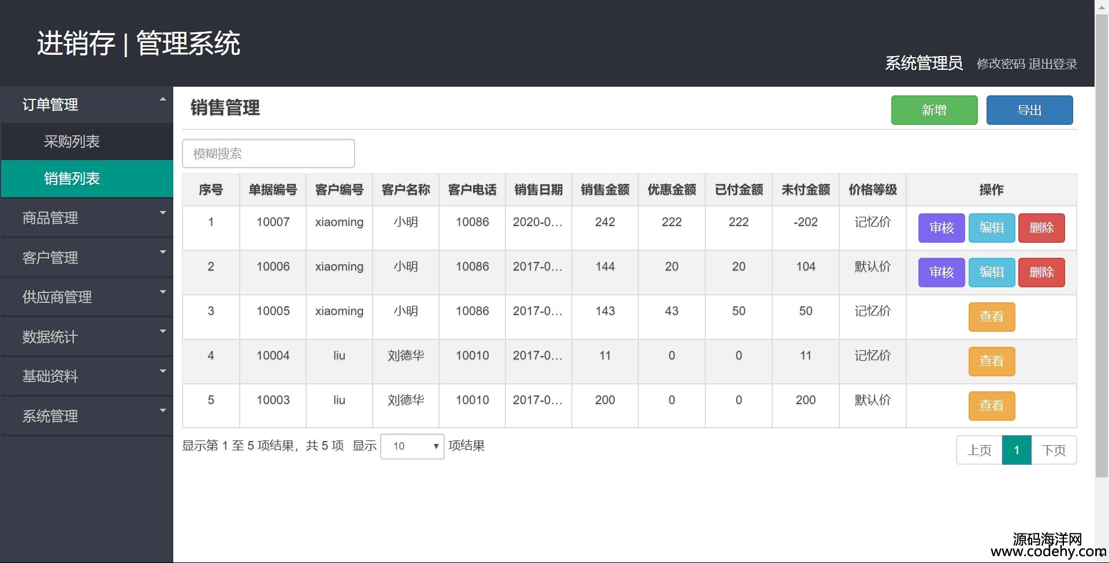The image size is (1109, 563).
Task: Open the 商品管理 menu section
Action: 87,218
